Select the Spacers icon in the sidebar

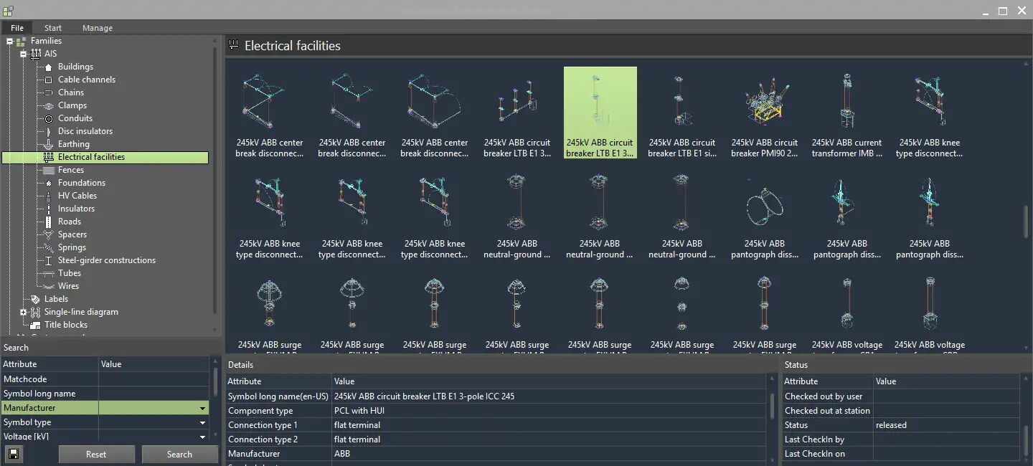49,234
